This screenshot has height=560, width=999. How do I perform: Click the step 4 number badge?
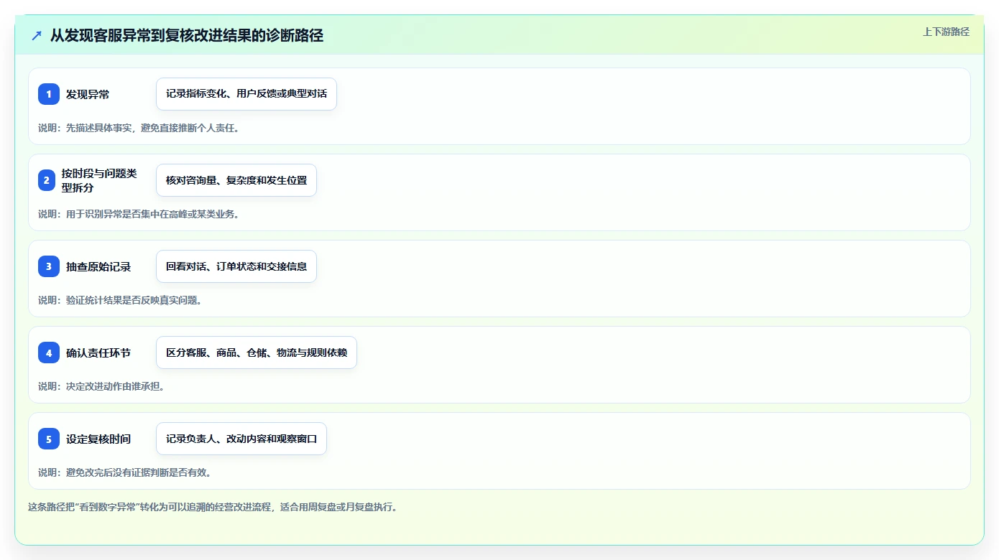coord(49,353)
